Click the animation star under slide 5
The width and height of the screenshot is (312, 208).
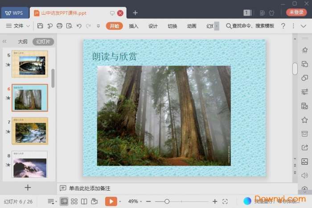[8, 65]
